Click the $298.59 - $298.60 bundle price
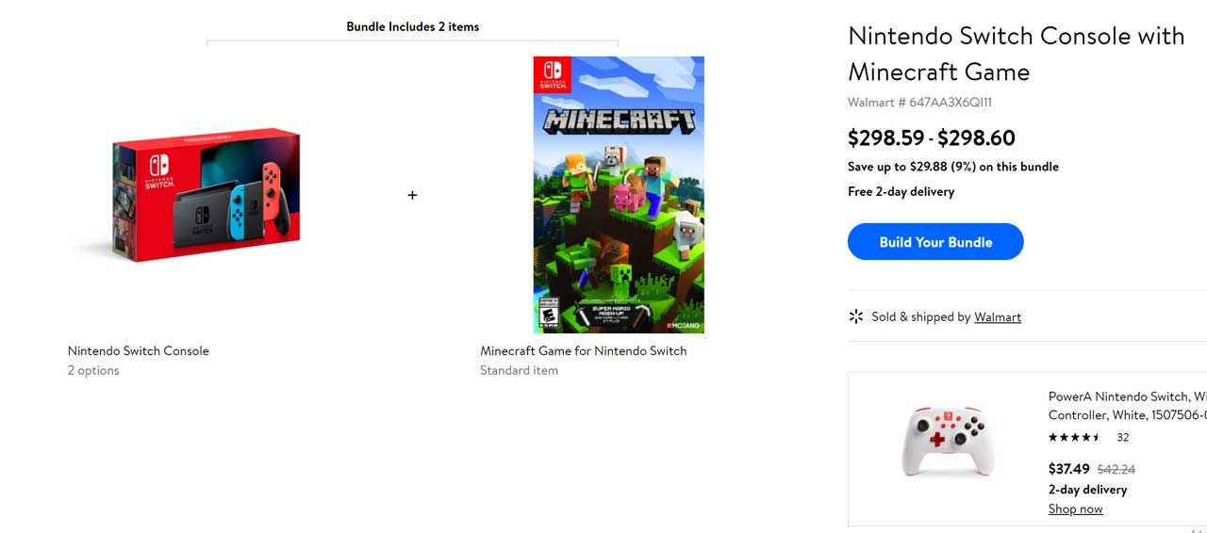 [932, 137]
